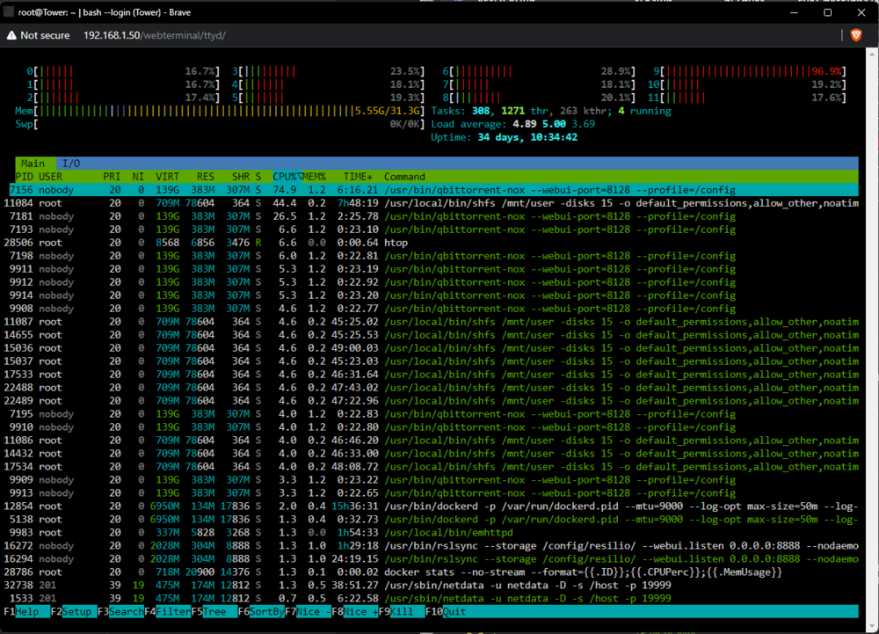Open F2 Setup in the function bar

pyautogui.click(x=74, y=612)
